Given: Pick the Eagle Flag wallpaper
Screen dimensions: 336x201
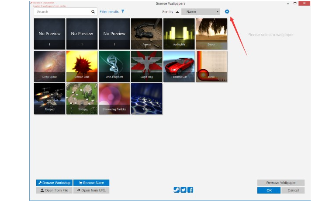Looking at the screenshot, I should point(146,67).
